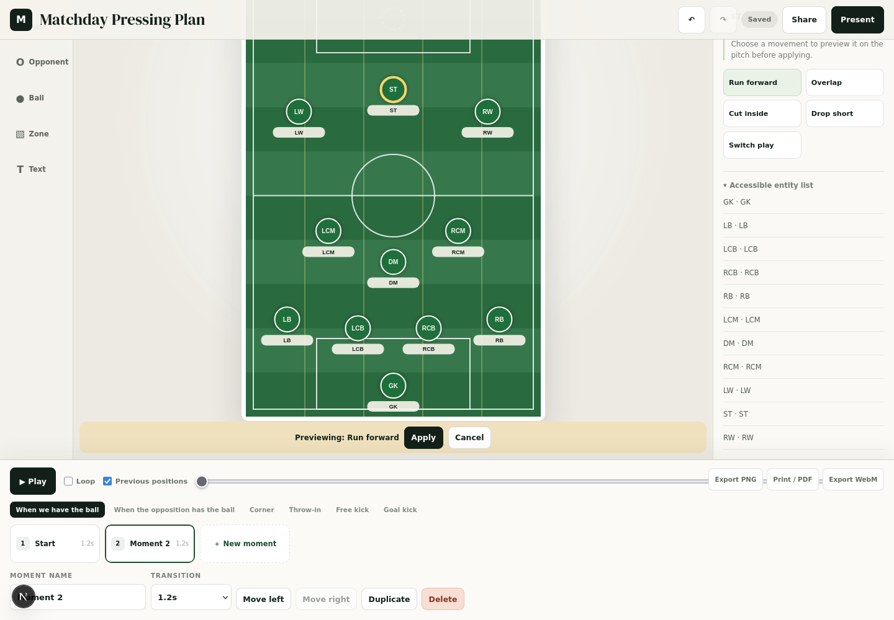Viewport: 894px width, 620px height.
Task: Switch to When the opposition has the ball
Action: (174, 510)
